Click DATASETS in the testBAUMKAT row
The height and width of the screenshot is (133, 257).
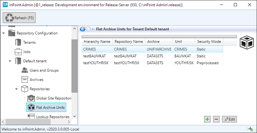[x=155, y=56]
